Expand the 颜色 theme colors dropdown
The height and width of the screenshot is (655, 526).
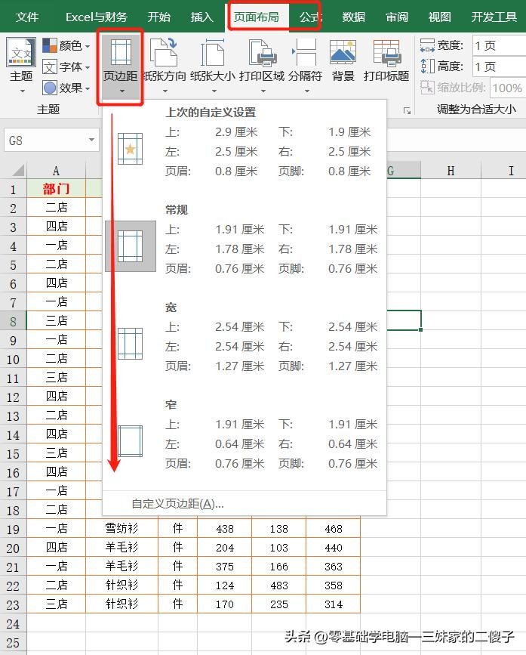[x=67, y=46]
